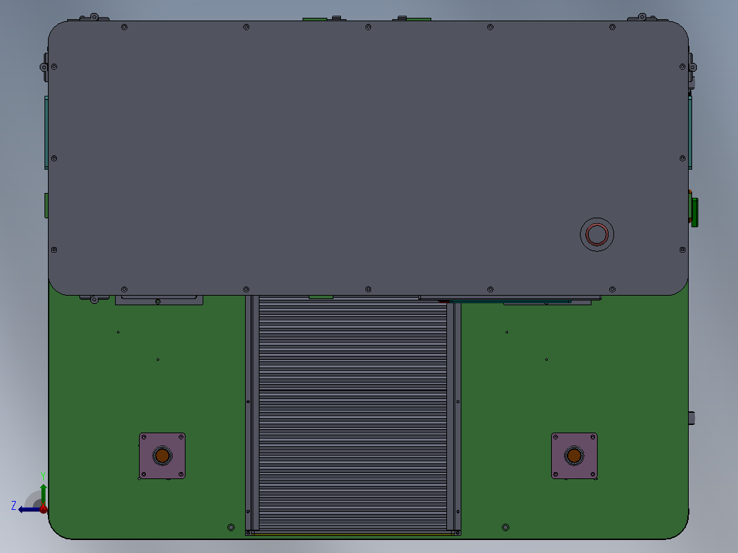Image resolution: width=738 pixels, height=553 pixels.
Task: Pick the green connector protruding from the right edge
Action: (x=694, y=211)
